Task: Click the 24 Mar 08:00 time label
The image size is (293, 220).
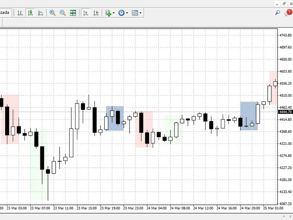Action: (x=180, y=208)
